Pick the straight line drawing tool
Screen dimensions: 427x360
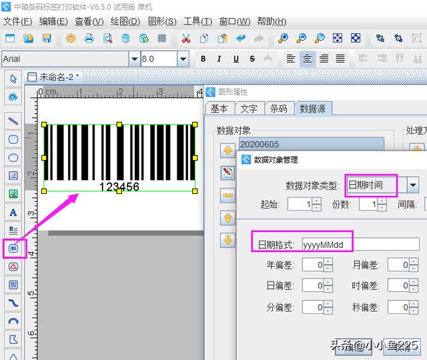coord(13,121)
